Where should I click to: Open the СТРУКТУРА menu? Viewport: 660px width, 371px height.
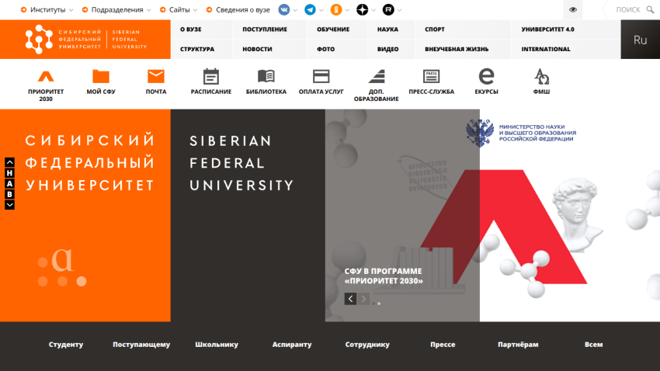(x=197, y=49)
